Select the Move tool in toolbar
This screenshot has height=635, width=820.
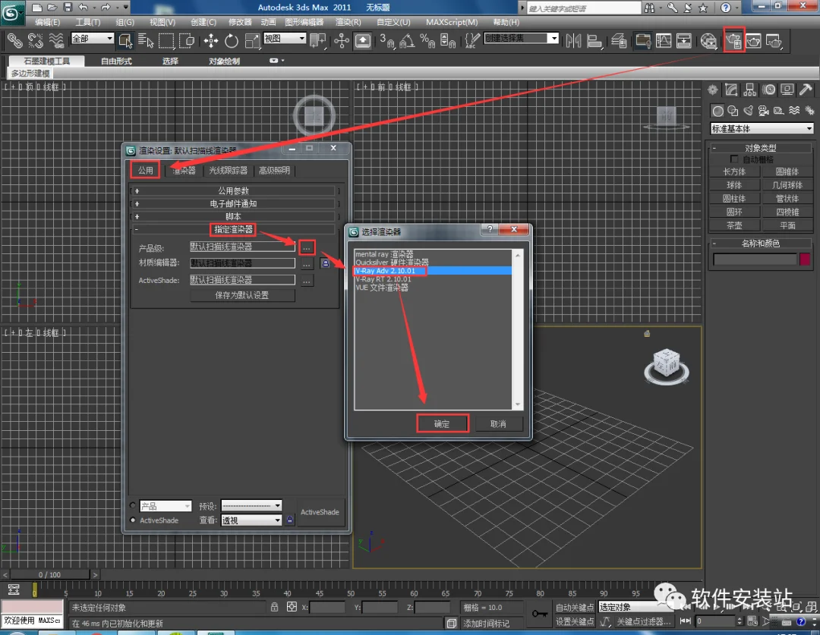click(211, 41)
